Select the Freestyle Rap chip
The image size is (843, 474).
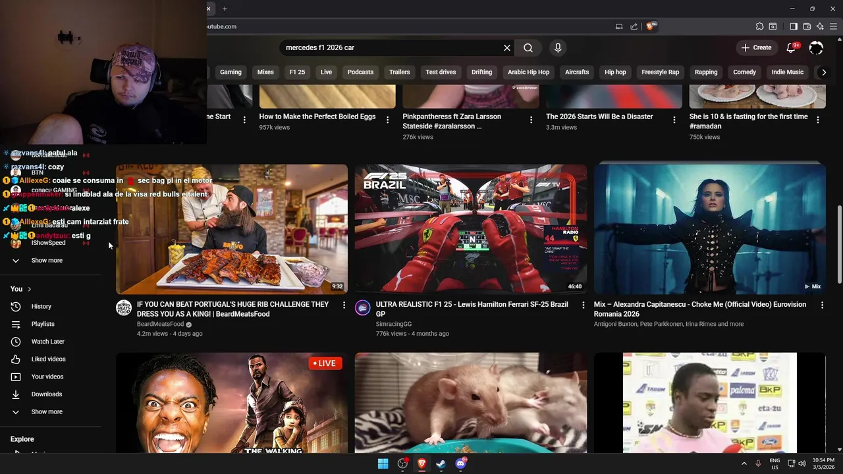point(660,72)
